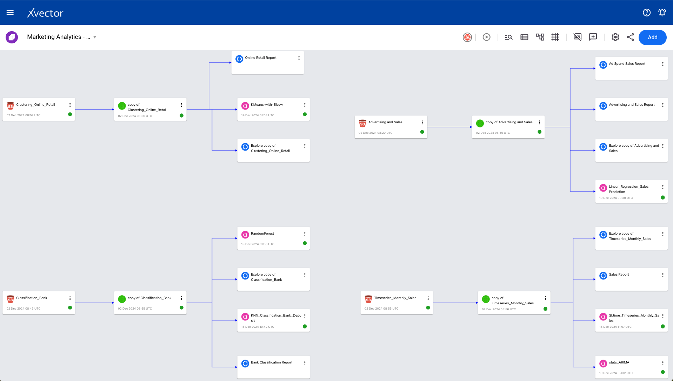Open options for Linear_Regression_Sales Prediction node
Viewport: 673px width, 381px height.
[662, 187]
